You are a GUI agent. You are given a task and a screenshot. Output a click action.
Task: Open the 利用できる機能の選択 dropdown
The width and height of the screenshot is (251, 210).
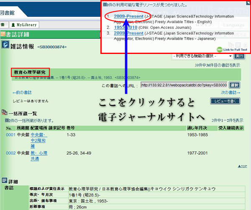point(202,56)
